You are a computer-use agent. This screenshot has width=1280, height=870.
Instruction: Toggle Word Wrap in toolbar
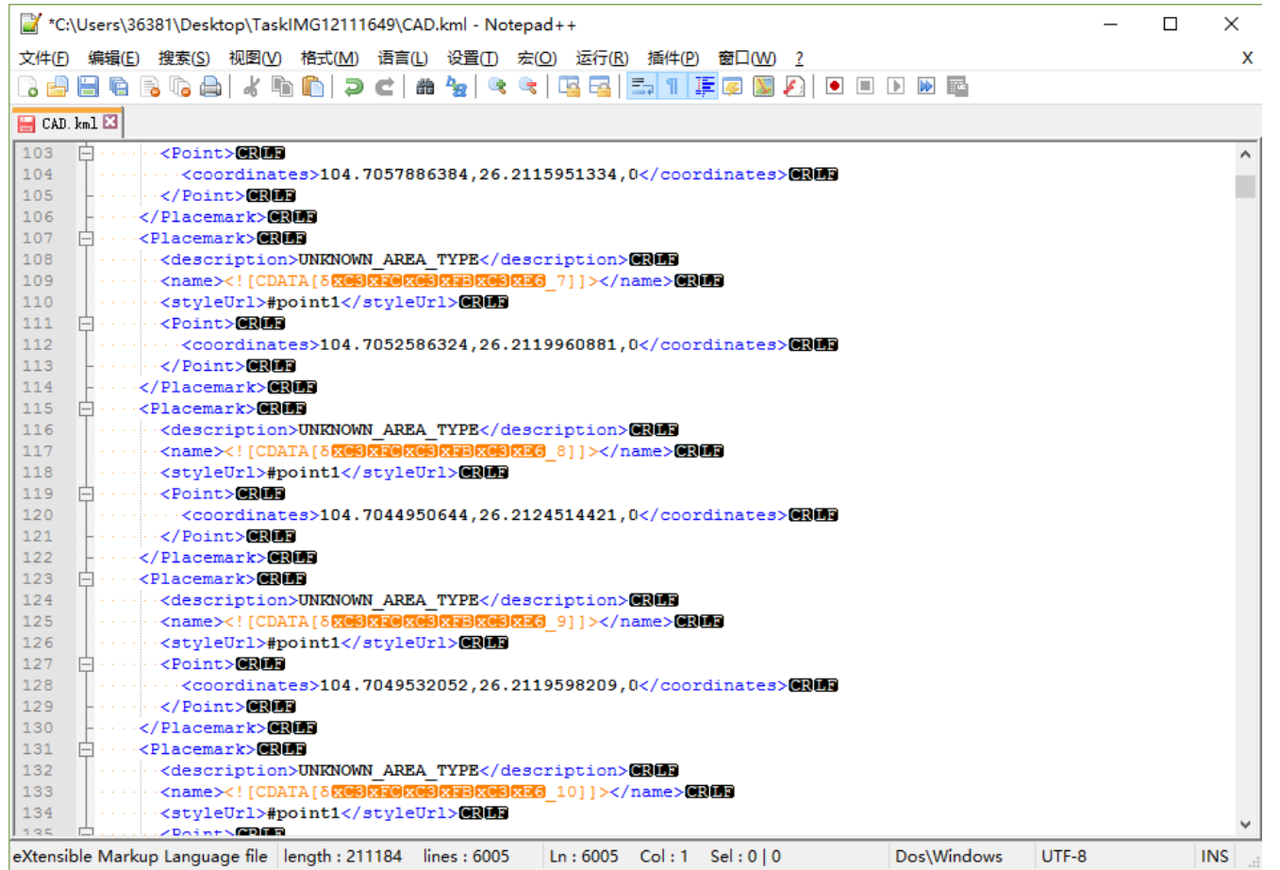point(641,87)
